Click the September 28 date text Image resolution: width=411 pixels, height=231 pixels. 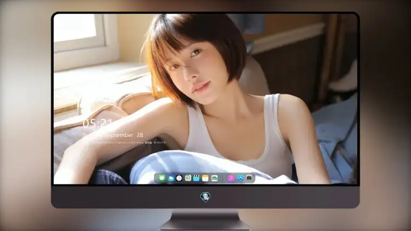(124, 135)
